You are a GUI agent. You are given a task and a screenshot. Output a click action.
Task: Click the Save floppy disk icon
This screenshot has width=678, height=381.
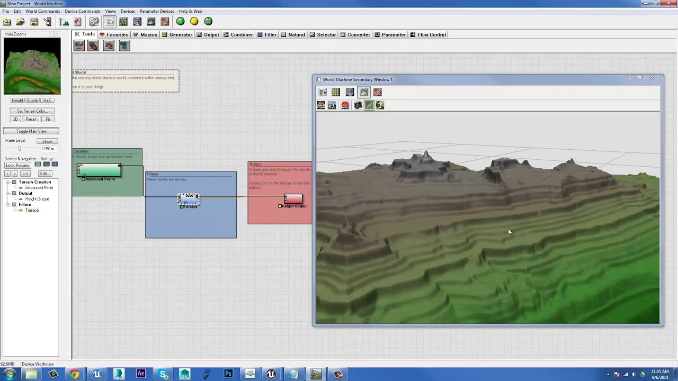(34, 22)
